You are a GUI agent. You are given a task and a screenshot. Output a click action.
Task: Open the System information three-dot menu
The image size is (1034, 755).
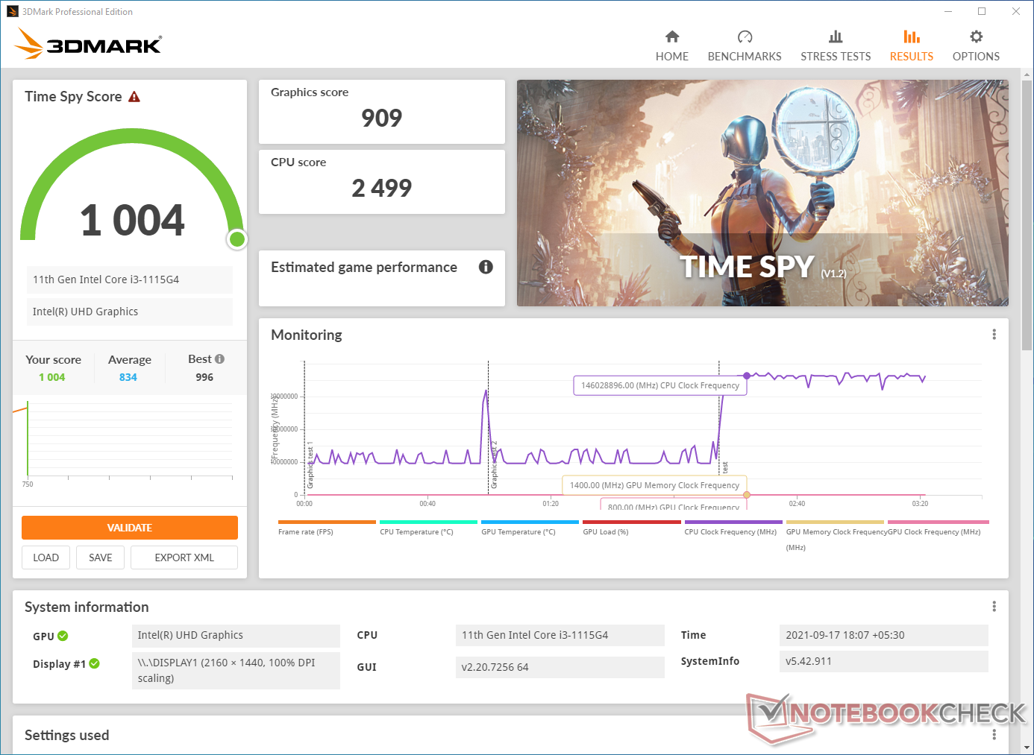tap(994, 607)
